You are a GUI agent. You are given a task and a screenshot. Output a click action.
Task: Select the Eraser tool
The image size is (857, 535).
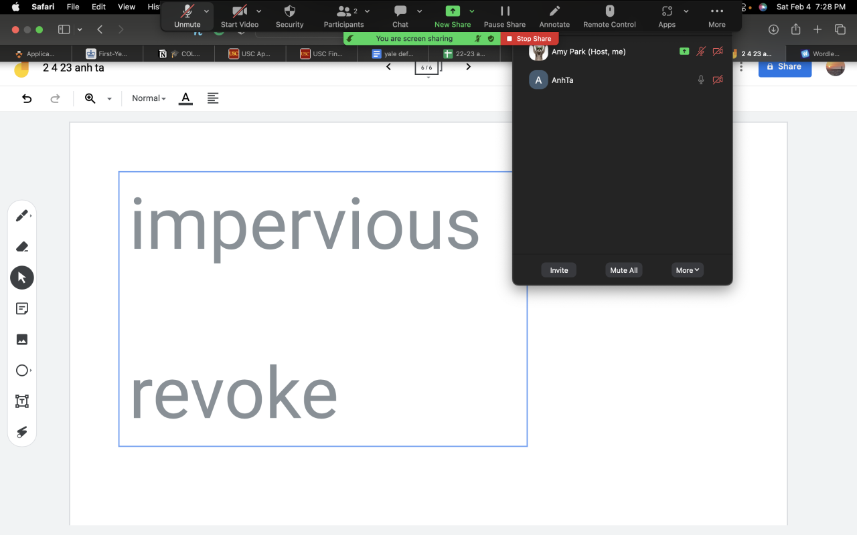coord(22,247)
